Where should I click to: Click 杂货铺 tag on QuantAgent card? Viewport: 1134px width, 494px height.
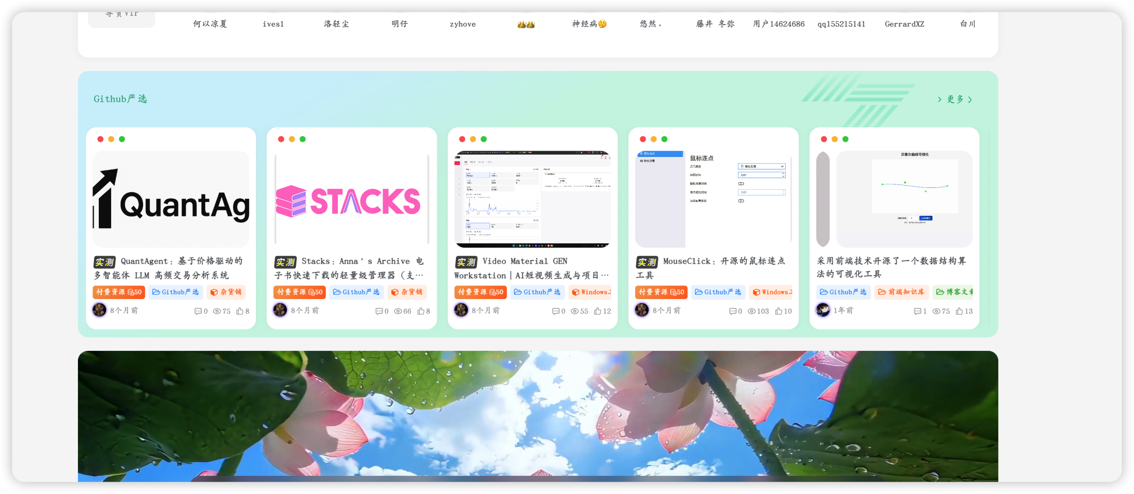pos(226,292)
